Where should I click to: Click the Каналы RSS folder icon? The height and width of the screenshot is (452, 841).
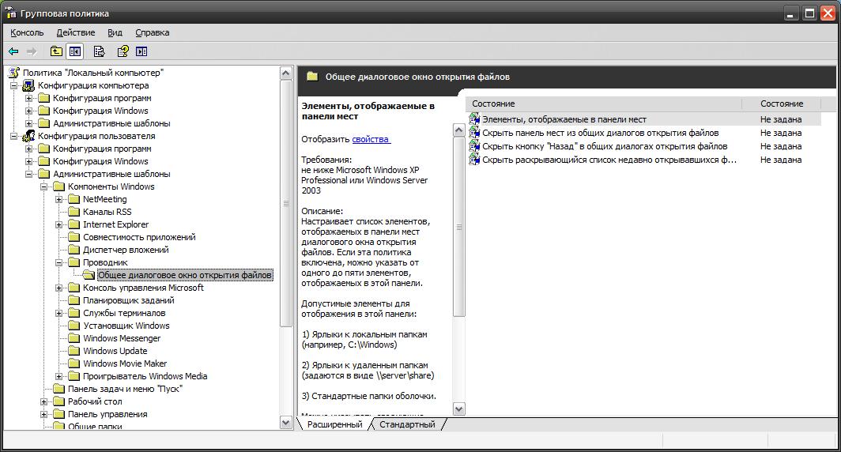click(x=74, y=212)
